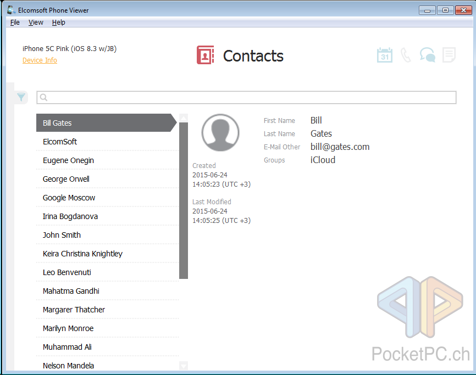Select the Irina Bogdanova contact

click(x=108, y=216)
